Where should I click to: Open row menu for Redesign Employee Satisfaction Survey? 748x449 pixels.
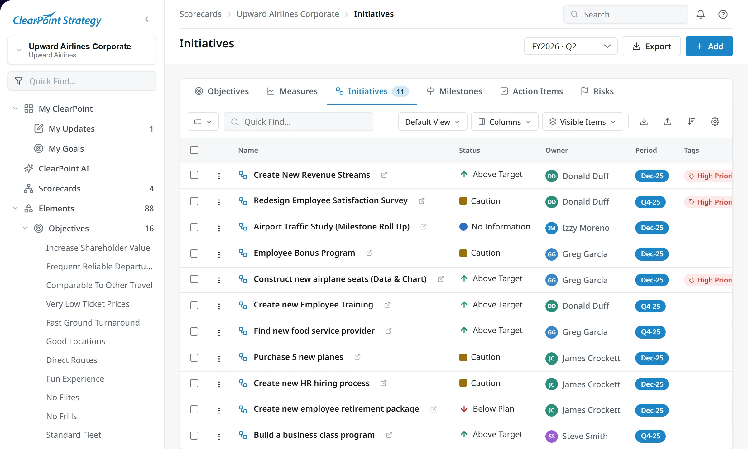(x=219, y=202)
